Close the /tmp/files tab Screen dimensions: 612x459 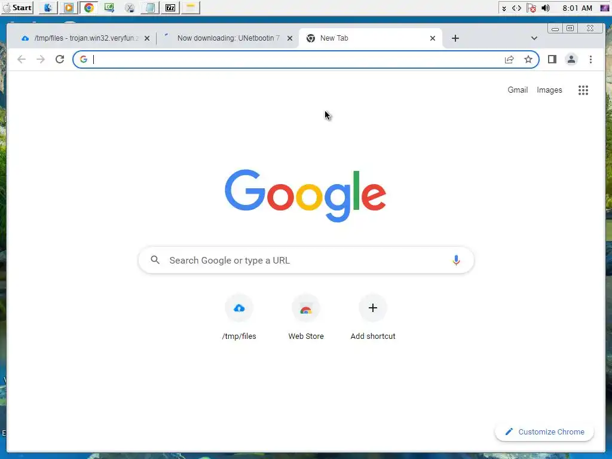[x=147, y=38]
